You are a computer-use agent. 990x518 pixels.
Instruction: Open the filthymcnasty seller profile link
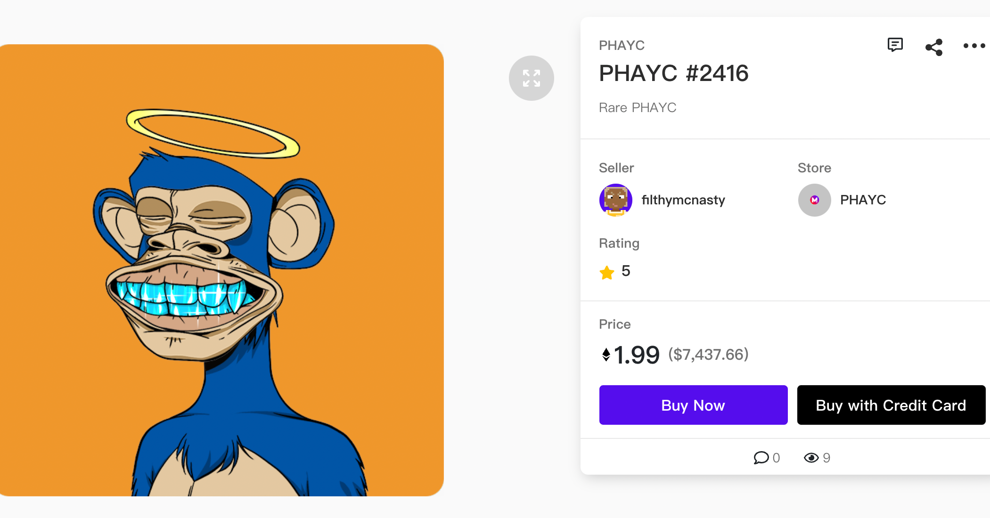tap(683, 200)
